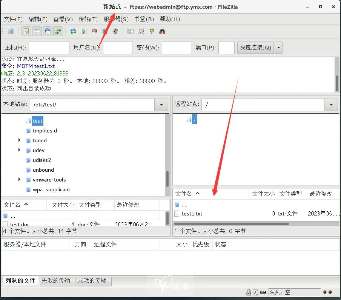Open the 查看(V) menu
341x300 pixels.
click(63, 19)
